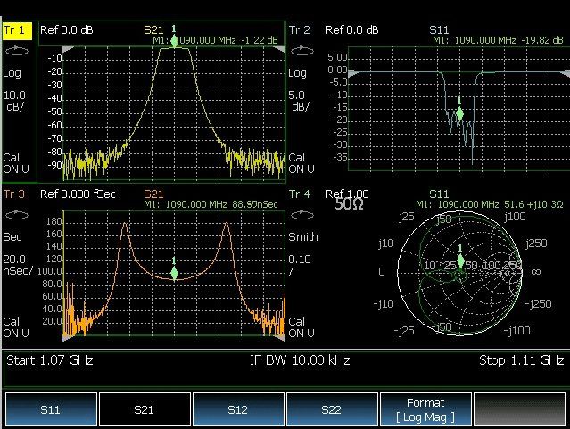
Task: Select marker 1 diamond on Tr 1 S21 trace
Action: [x=174, y=41]
